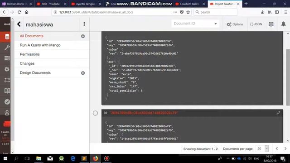Open the API documentation book icon in header
The height and width of the screenshot is (163, 290).
(x=271, y=24)
